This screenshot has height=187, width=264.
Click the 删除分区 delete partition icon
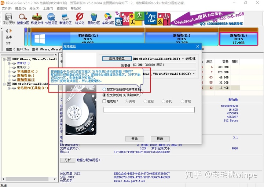coord(94,19)
